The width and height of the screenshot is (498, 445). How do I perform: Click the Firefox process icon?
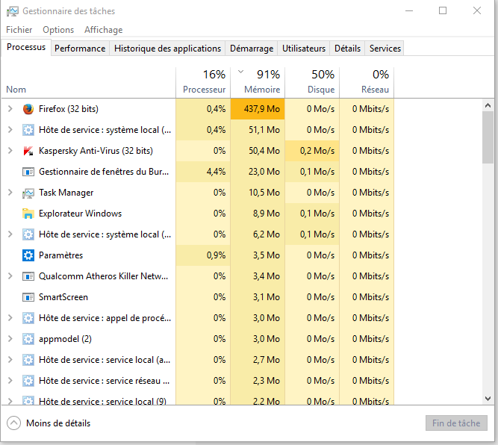[28, 109]
